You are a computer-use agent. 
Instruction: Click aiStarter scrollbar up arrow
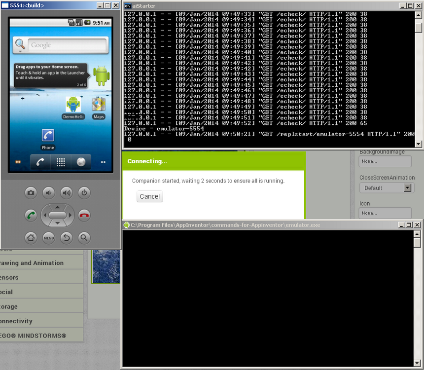[418, 15]
